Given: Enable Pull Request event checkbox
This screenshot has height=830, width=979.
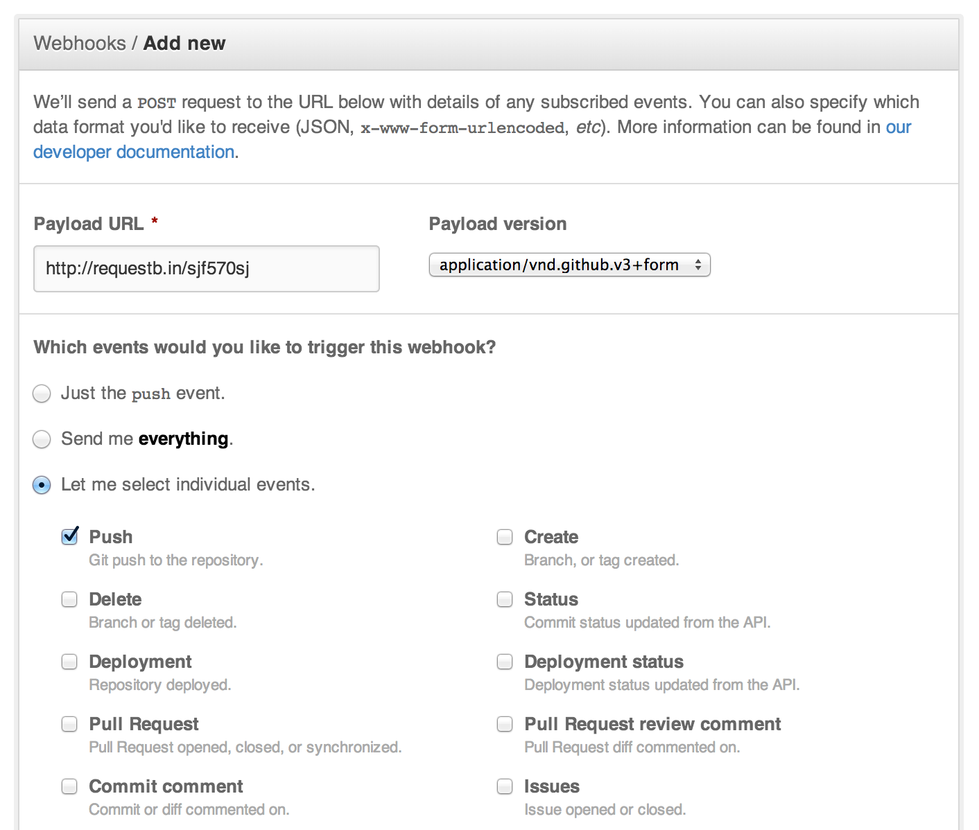Looking at the screenshot, I should coord(69,724).
